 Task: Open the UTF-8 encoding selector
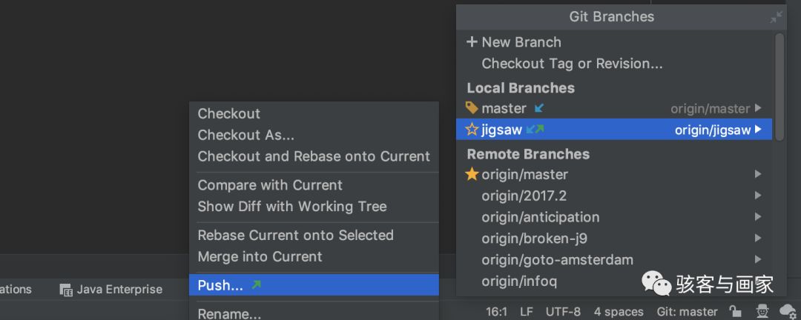click(563, 312)
